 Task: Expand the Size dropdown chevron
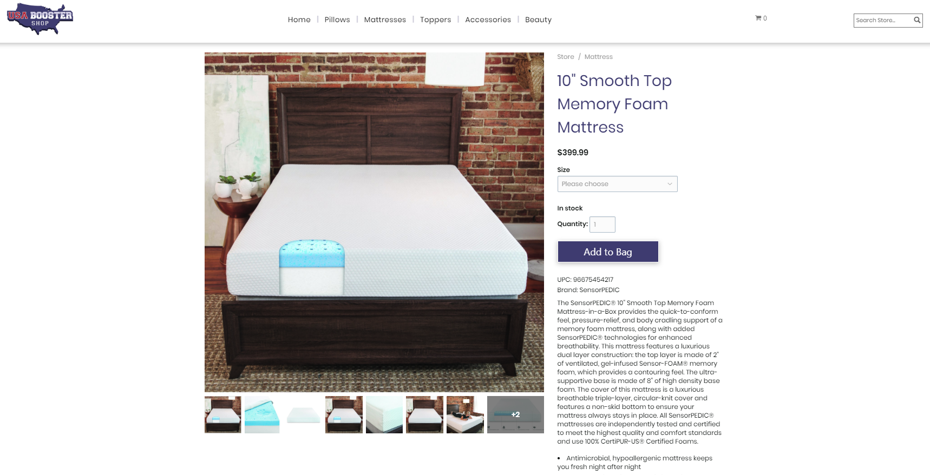(670, 184)
